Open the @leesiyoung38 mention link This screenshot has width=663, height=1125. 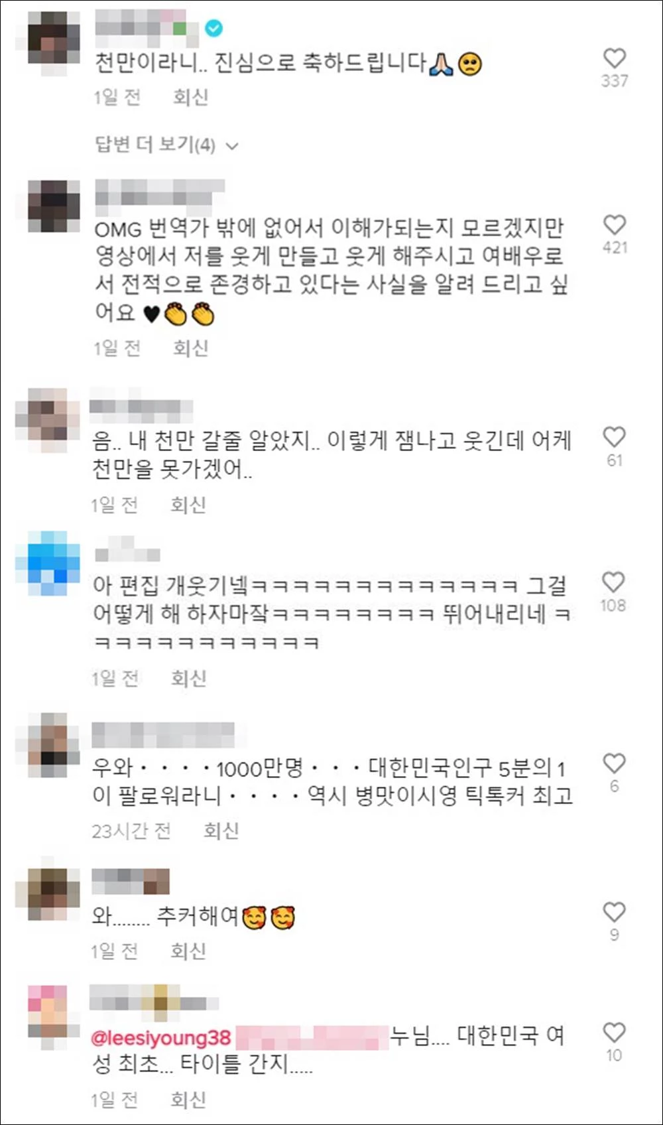coord(161,1038)
